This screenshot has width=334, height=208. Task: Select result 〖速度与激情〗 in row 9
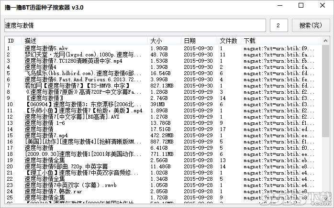coord(45,98)
